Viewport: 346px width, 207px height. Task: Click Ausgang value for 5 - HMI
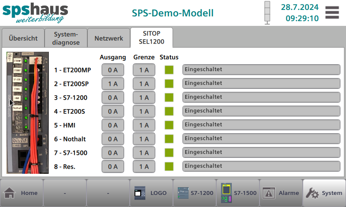[x=113, y=125]
